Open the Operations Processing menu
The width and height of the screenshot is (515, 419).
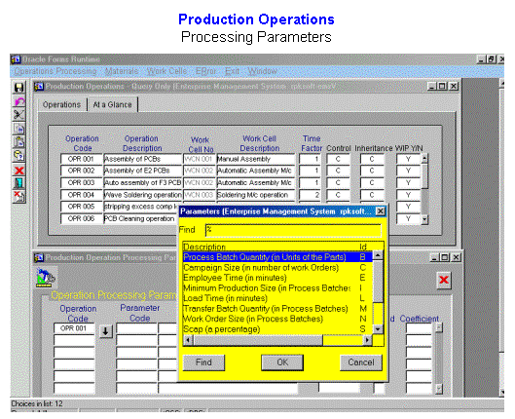55,71
